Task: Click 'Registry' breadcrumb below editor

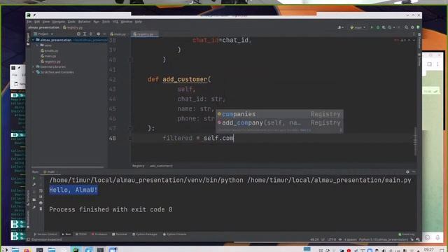Action: tap(139, 166)
